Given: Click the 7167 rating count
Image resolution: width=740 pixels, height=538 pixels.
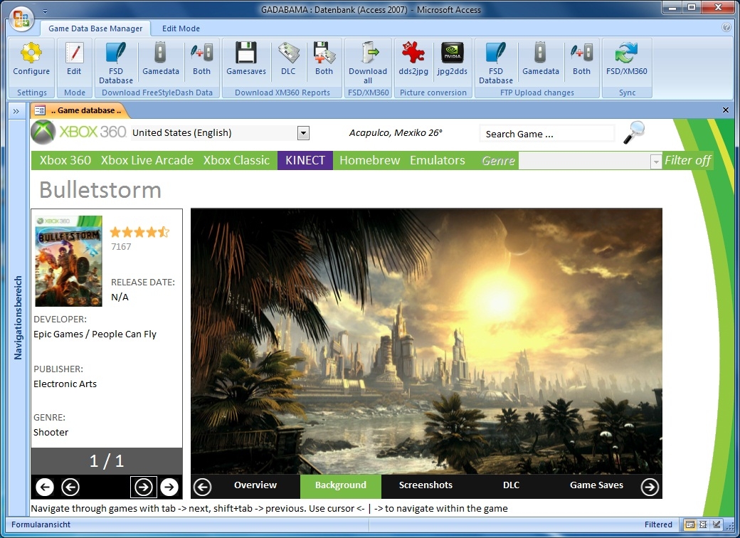Looking at the screenshot, I should coord(121,246).
